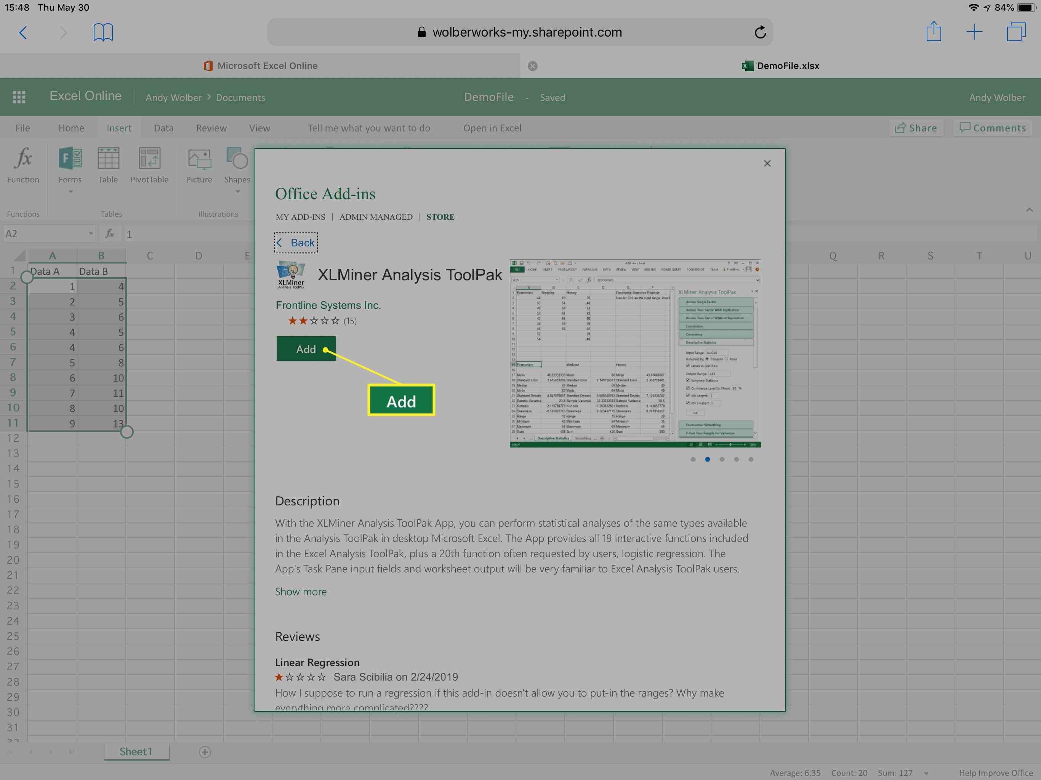
Task: Click the formula bar fx icon
Action: pos(110,233)
